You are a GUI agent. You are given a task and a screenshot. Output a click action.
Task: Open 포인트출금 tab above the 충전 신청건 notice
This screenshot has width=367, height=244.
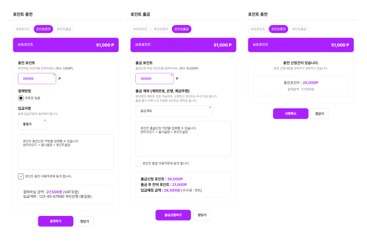[x=299, y=29]
